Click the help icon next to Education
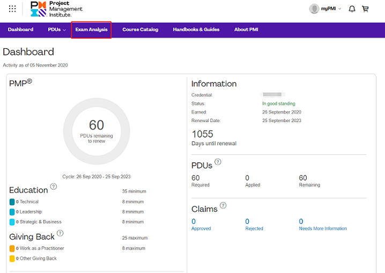The height and width of the screenshot is (273, 385). coord(54,186)
